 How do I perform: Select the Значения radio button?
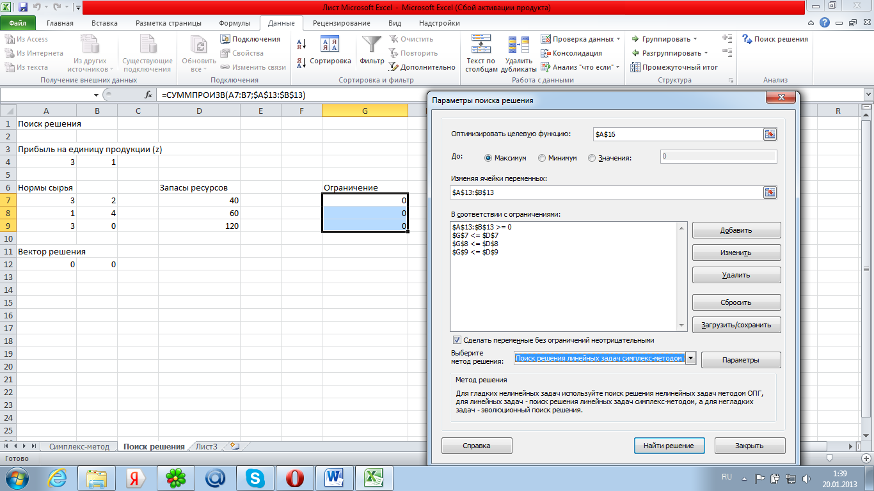[x=591, y=158]
